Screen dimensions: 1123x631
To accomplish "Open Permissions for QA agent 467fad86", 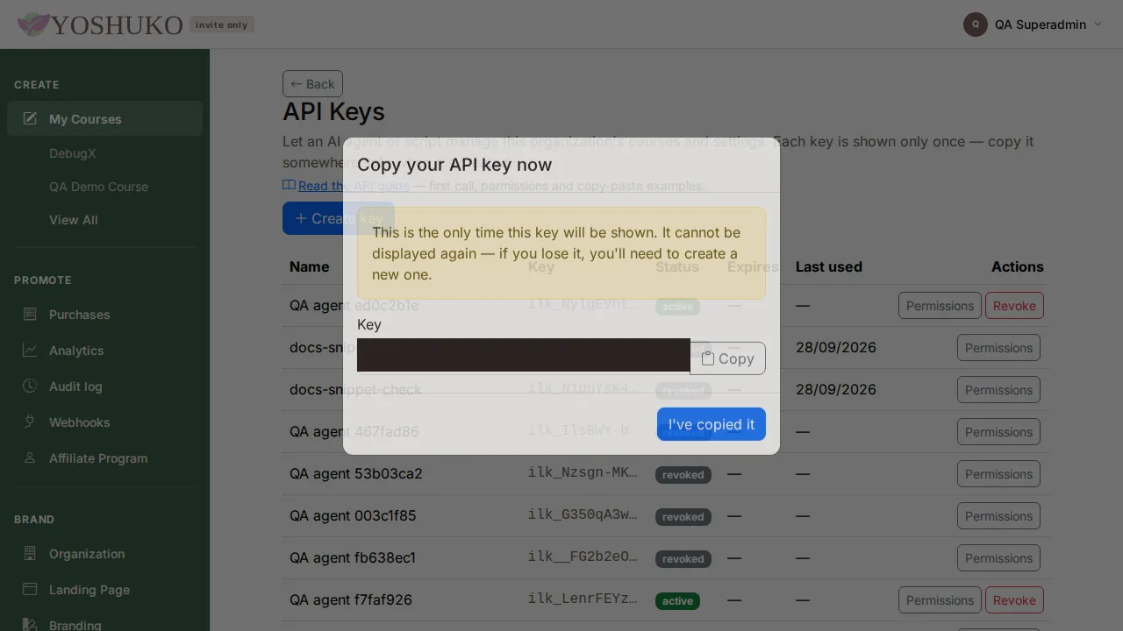I will click(x=998, y=432).
